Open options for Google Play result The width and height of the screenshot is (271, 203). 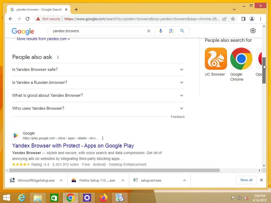click(103, 138)
